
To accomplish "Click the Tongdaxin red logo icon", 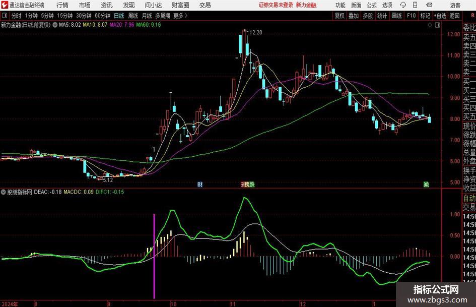I will (4, 5).
